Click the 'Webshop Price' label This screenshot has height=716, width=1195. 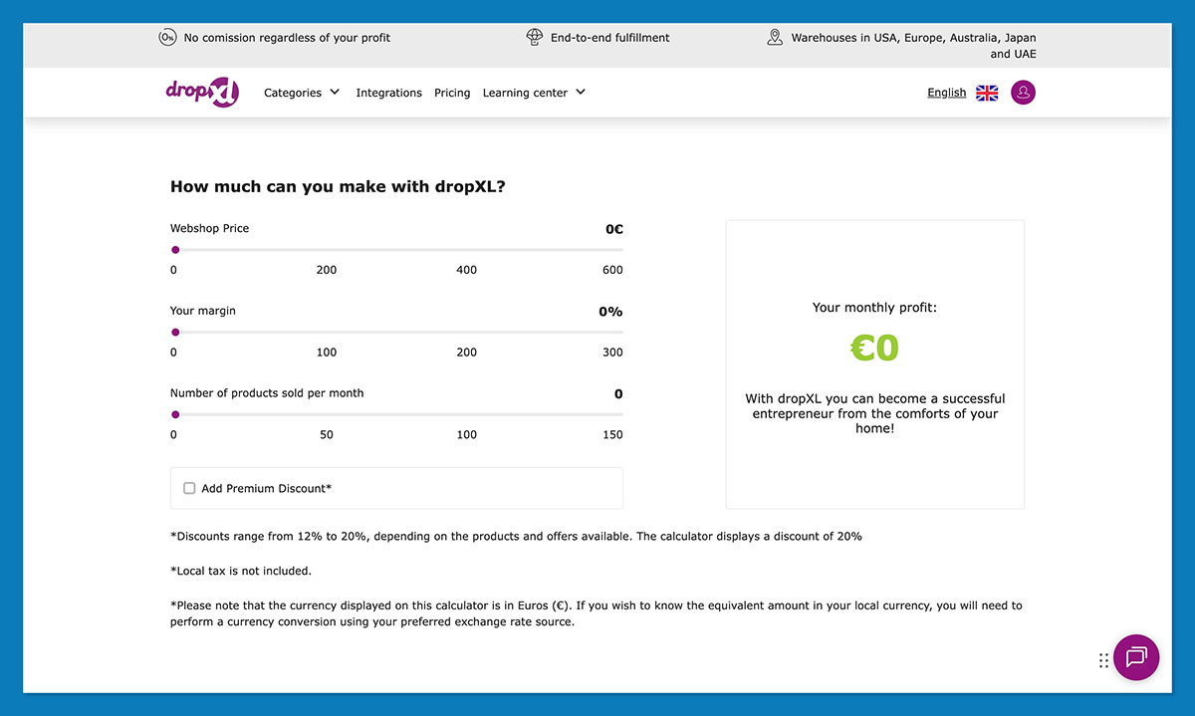pos(209,228)
